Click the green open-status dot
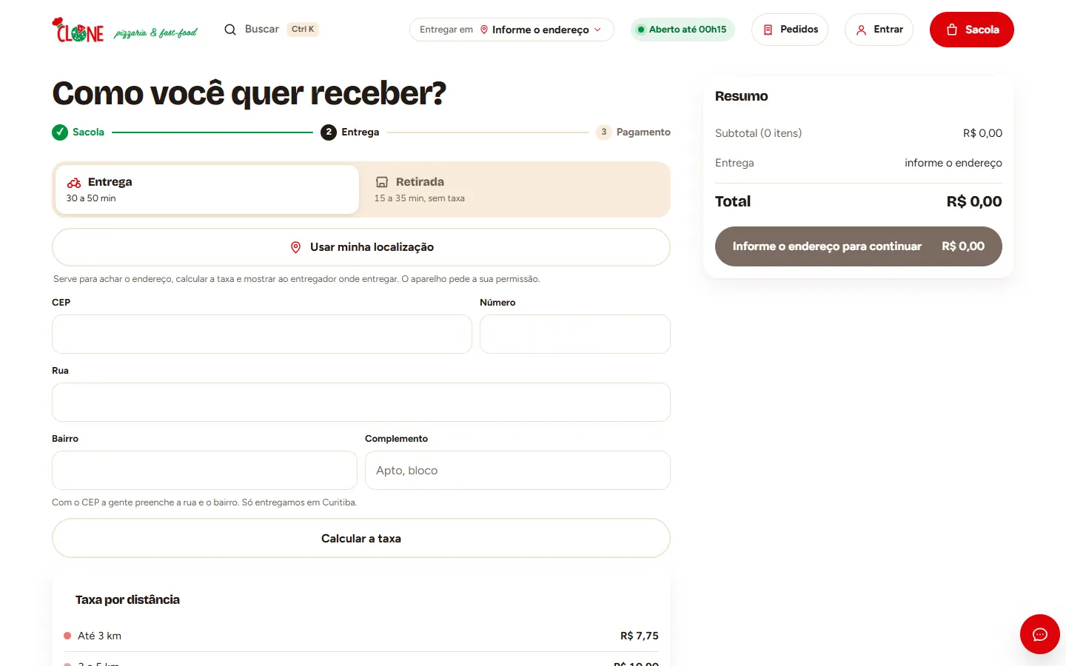1066x666 pixels. [x=641, y=30]
